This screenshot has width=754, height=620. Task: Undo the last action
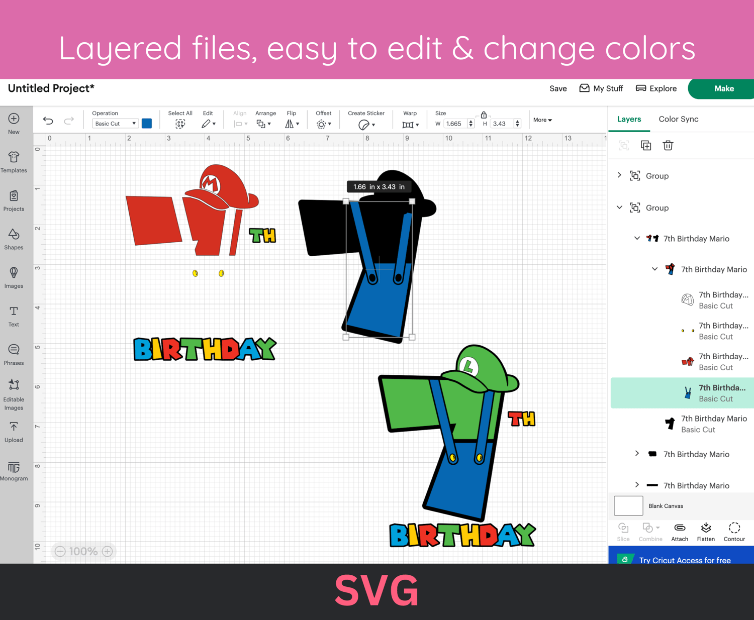pyautogui.click(x=48, y=120)
